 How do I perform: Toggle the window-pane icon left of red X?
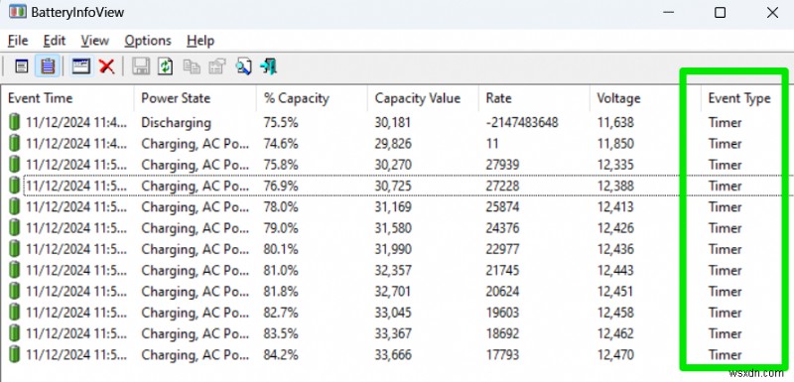point(81,66)
